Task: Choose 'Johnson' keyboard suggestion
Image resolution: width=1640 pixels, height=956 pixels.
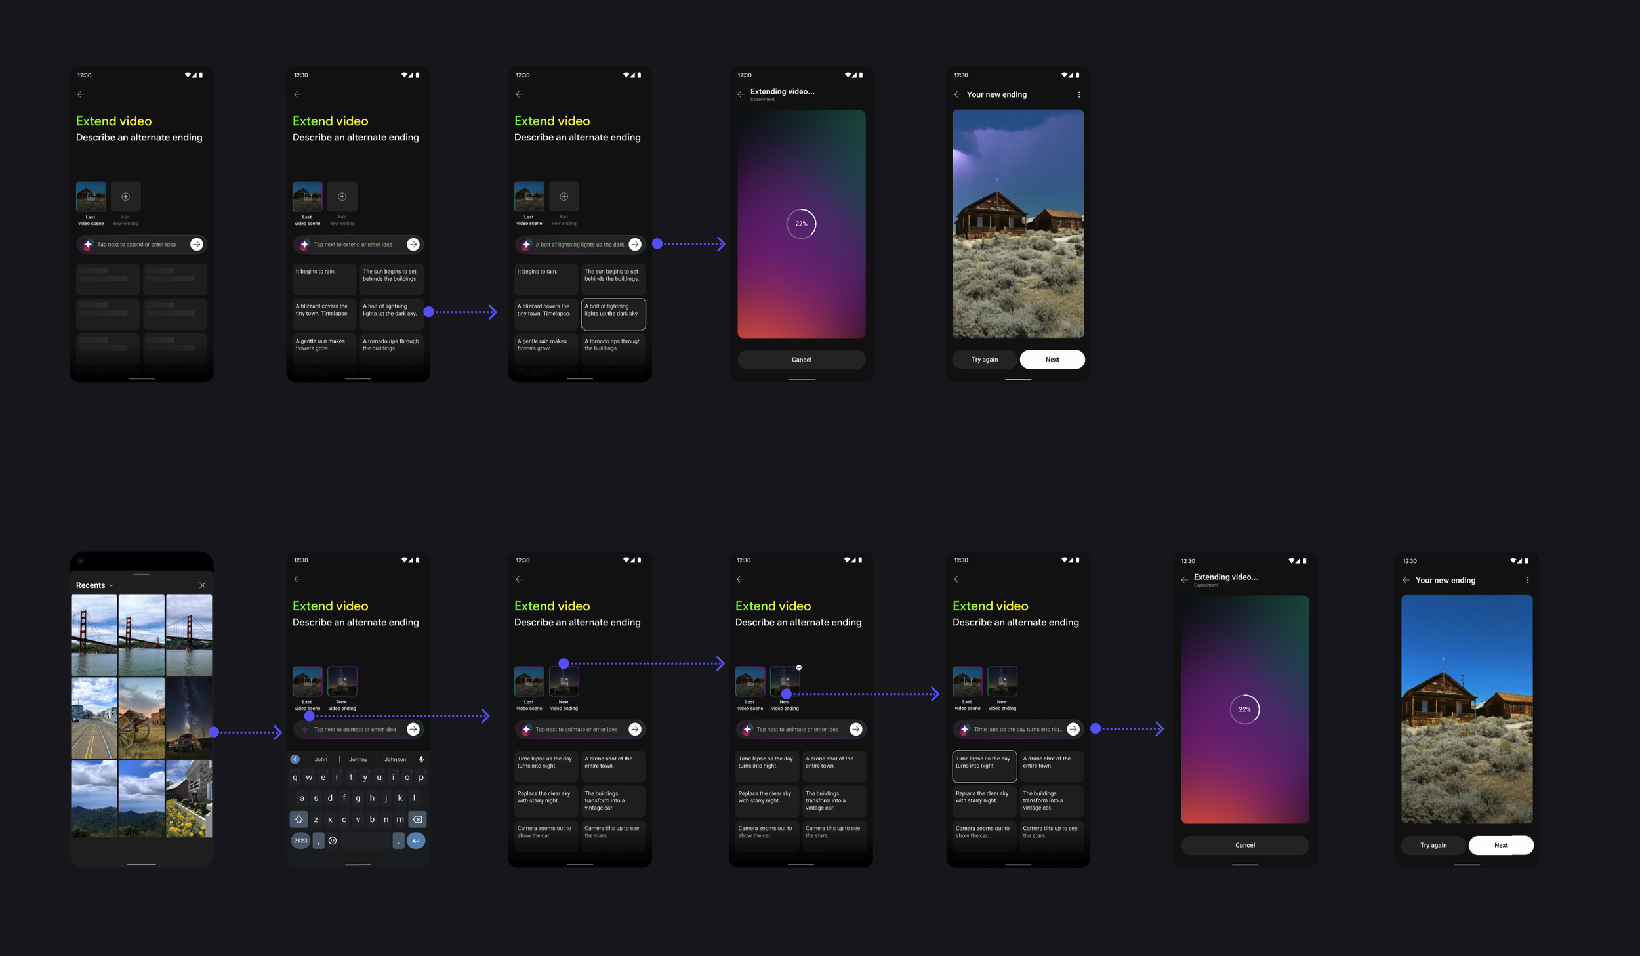Action: (x=395, y=759)
